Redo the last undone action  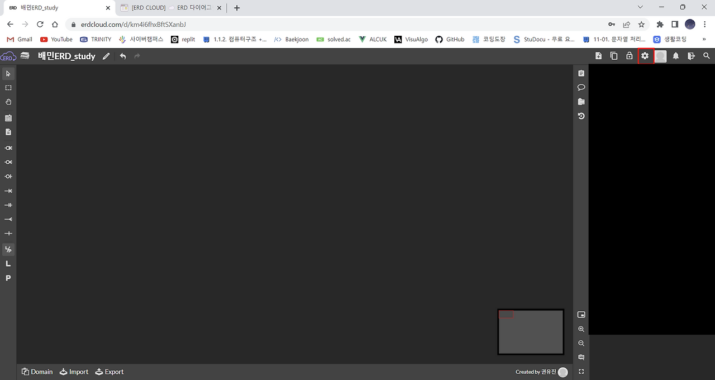pos(137,56)
